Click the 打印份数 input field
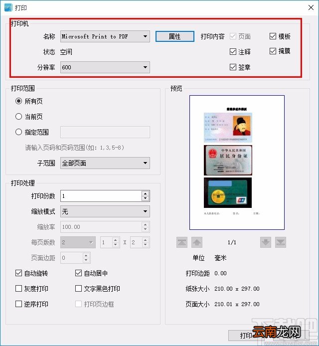Image resolution: width=319 pixels, height=346 pixels. click(101, 196)
